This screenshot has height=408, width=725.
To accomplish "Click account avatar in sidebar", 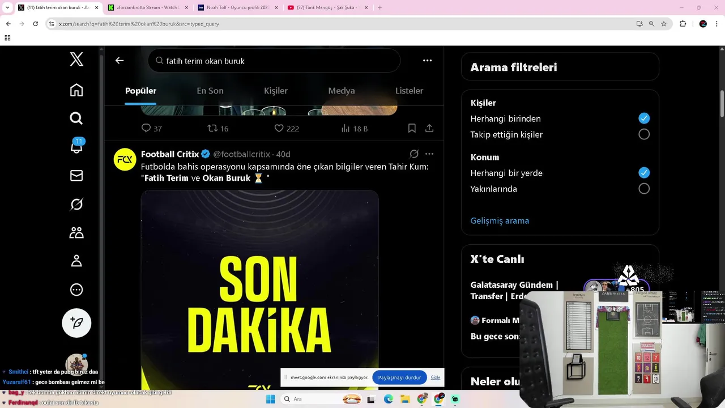I will (x=76, y=365).
